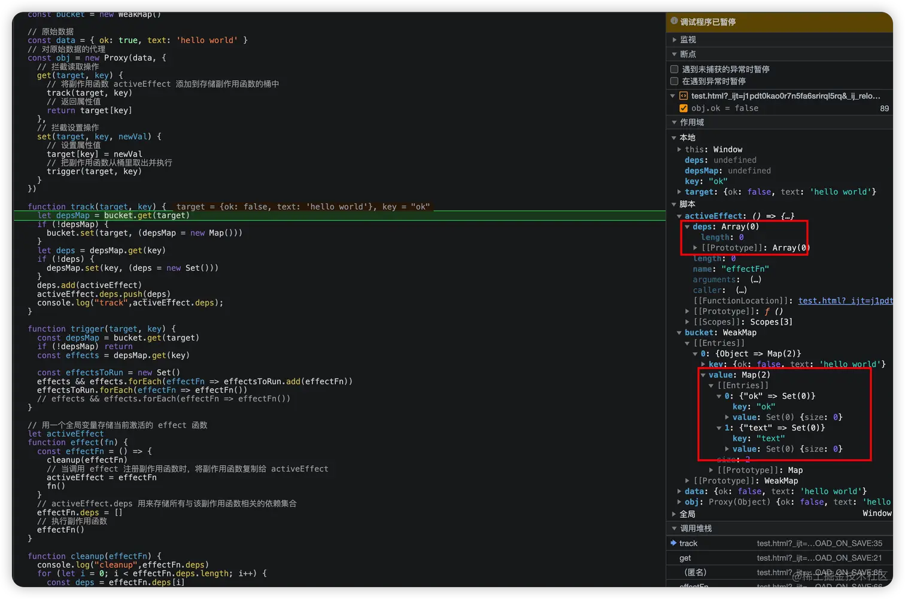The width and height of the screenshot is (905, 599).
Task: Expand the [[Prototype]]: WeakMap entry
Action: [687, 481]
